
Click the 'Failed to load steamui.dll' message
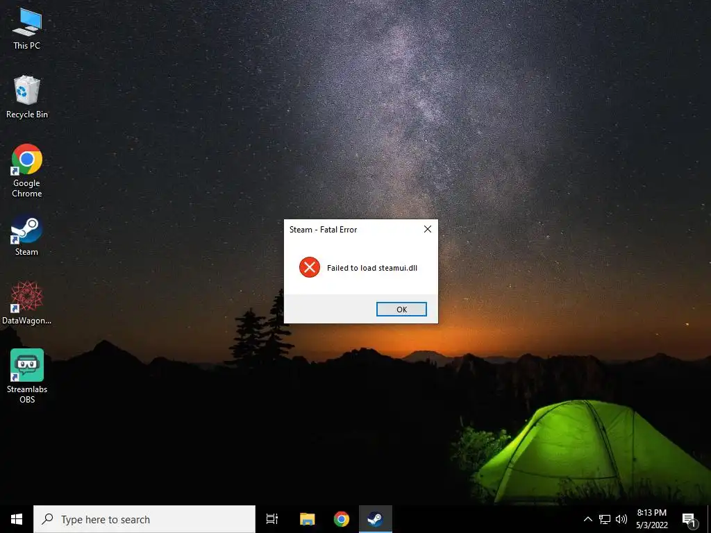pos(372,268)
